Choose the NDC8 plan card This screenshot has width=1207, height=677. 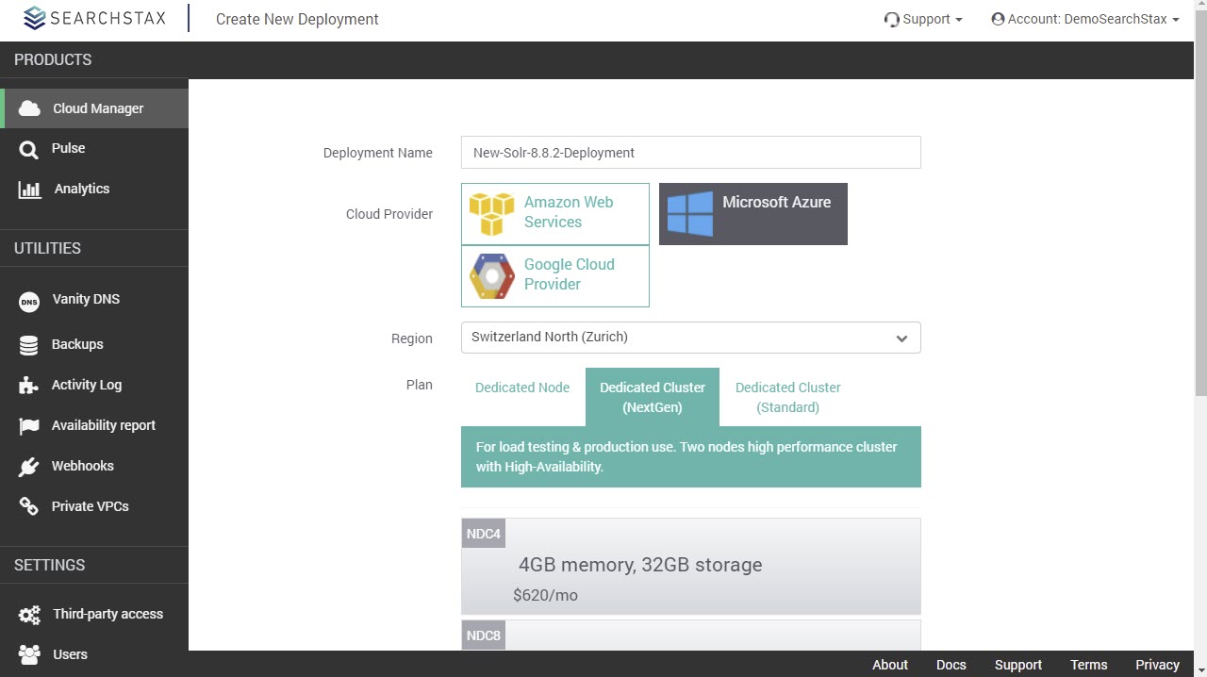coord(690,636)
